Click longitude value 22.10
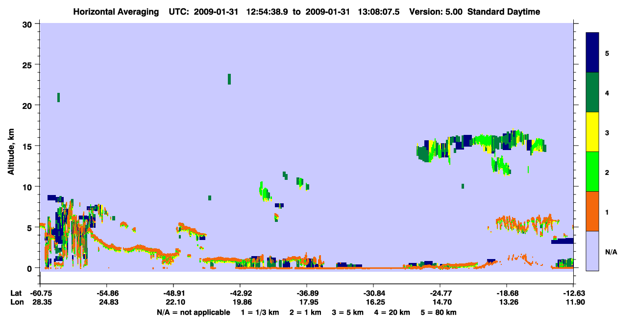 (x=175, y=302)
